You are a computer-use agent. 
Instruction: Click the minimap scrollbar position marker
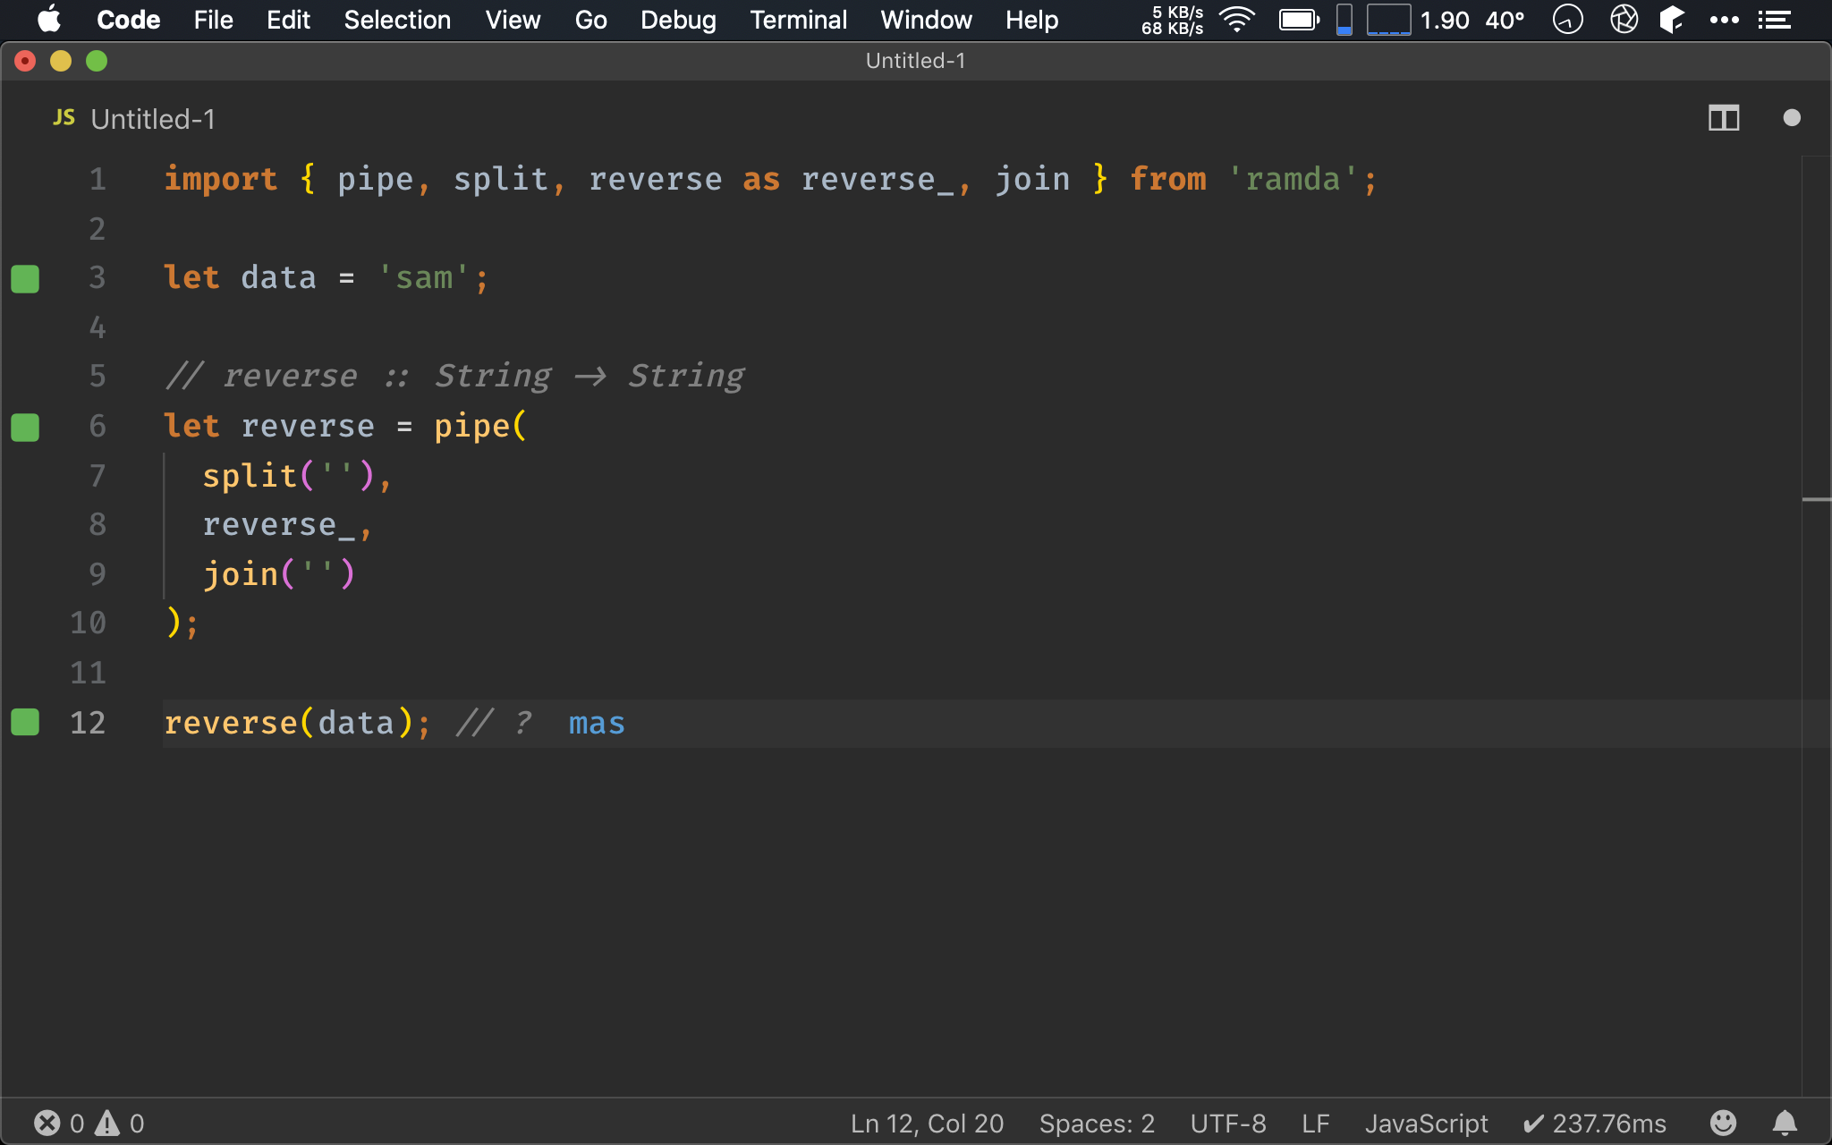[1817, 499]
